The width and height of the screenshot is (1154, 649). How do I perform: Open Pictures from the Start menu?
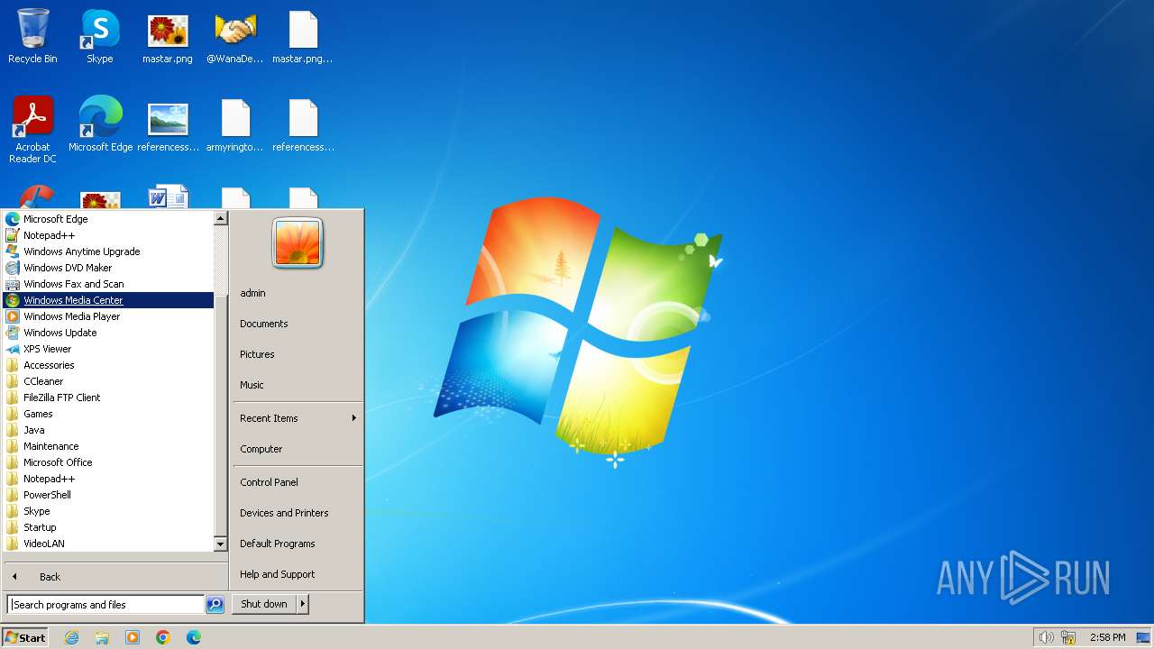tap(298, 354)
